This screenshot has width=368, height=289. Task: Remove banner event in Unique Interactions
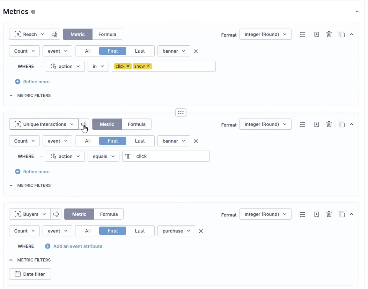[196, 141]
